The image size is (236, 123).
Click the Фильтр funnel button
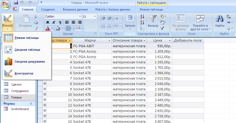(153, 21)
